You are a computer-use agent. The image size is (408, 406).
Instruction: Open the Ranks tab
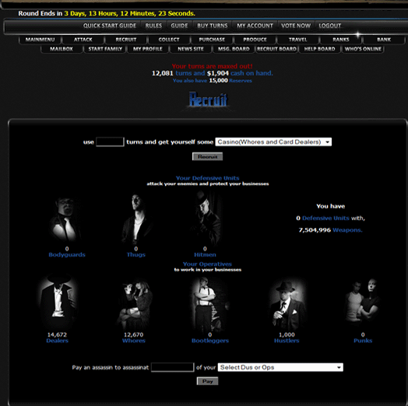(340, 40)
